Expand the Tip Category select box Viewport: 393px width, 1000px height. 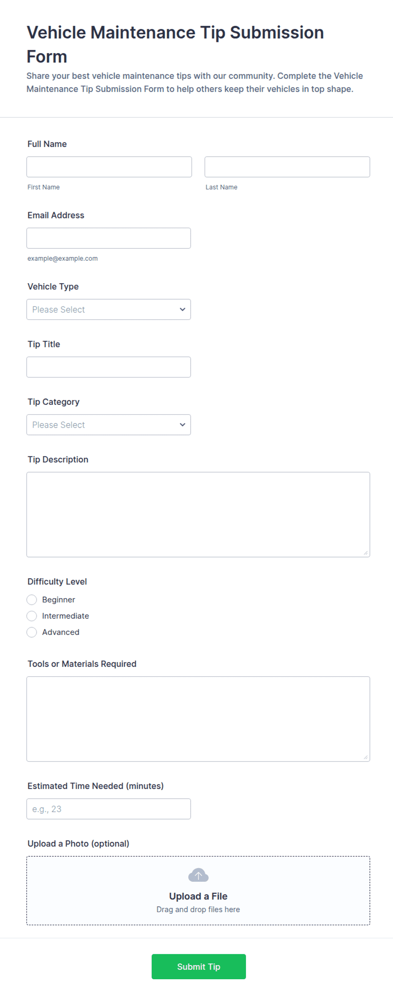[109, 425]
